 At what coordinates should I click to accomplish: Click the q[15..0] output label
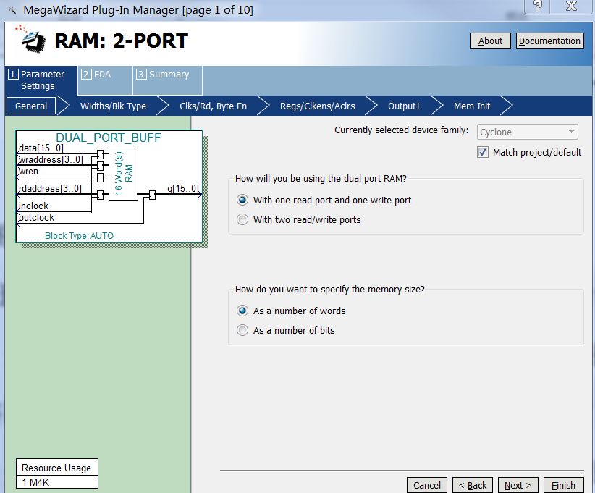(183, 188)
